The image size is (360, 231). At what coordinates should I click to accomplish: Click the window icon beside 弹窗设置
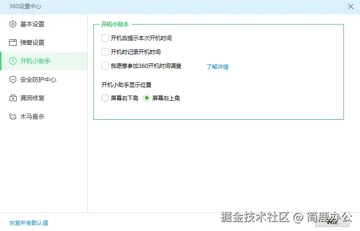pos(13,43)
